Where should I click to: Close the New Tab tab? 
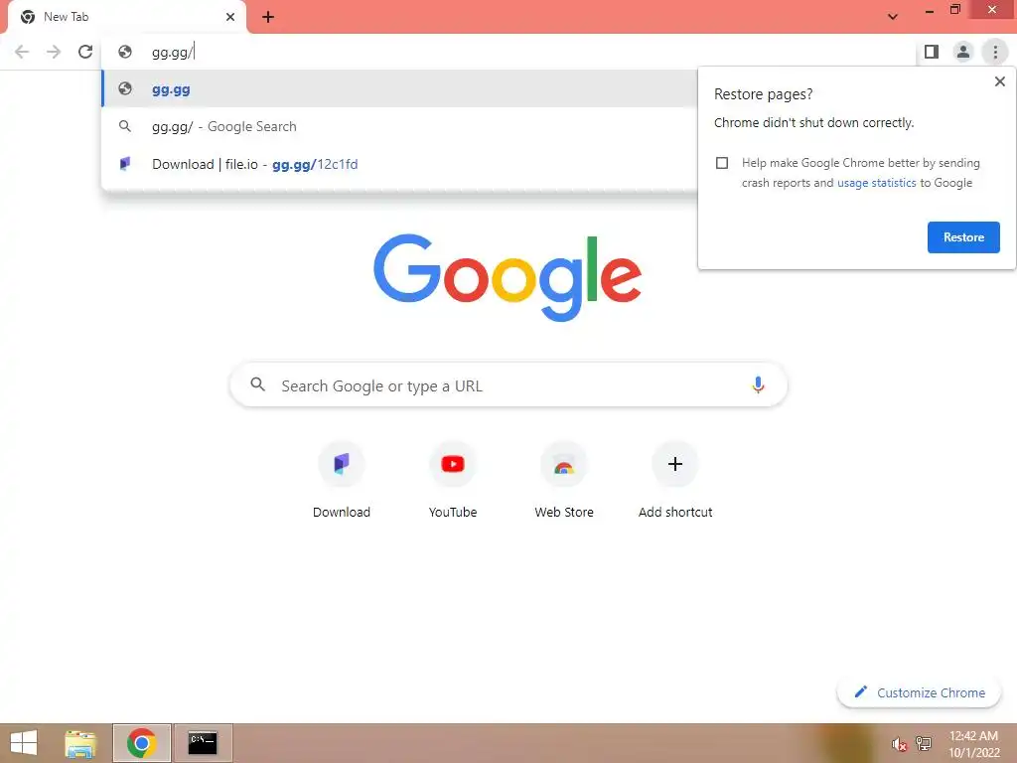pyautogui.click(x=230, y=17)
